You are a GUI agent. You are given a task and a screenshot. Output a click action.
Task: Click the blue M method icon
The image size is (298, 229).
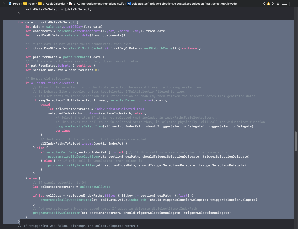click(x=129, y=4)
